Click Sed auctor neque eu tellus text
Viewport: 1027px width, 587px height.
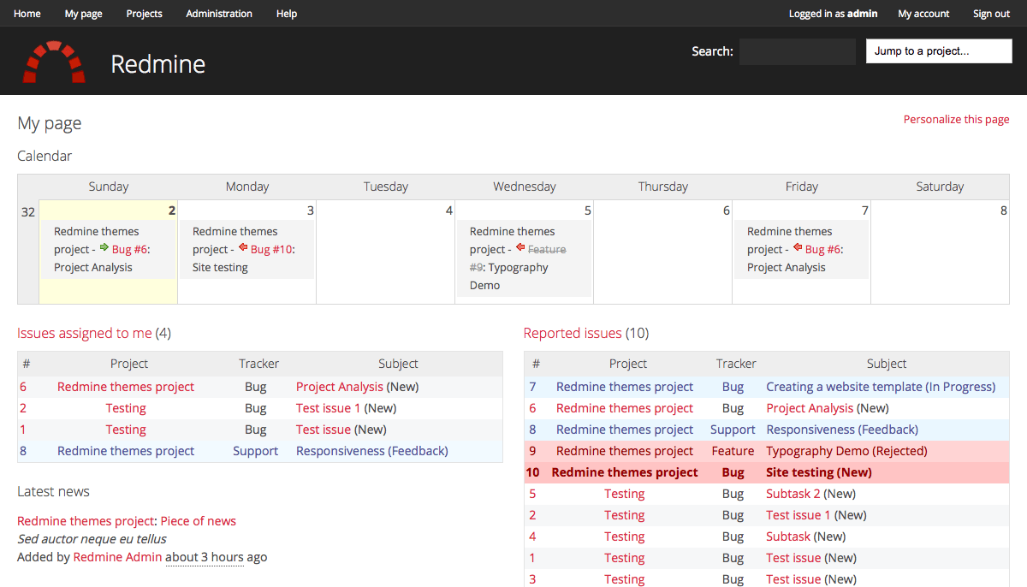click(92, 539)
